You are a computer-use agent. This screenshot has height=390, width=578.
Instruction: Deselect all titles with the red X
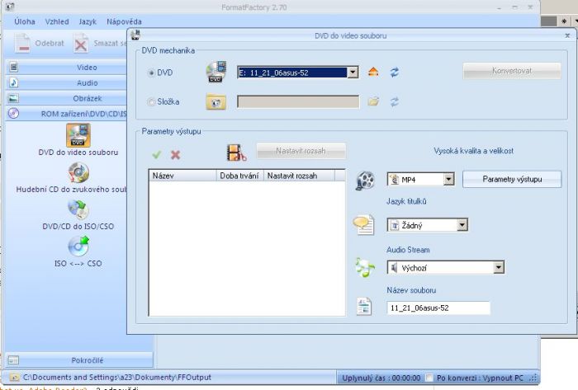(x=175, y=154)
